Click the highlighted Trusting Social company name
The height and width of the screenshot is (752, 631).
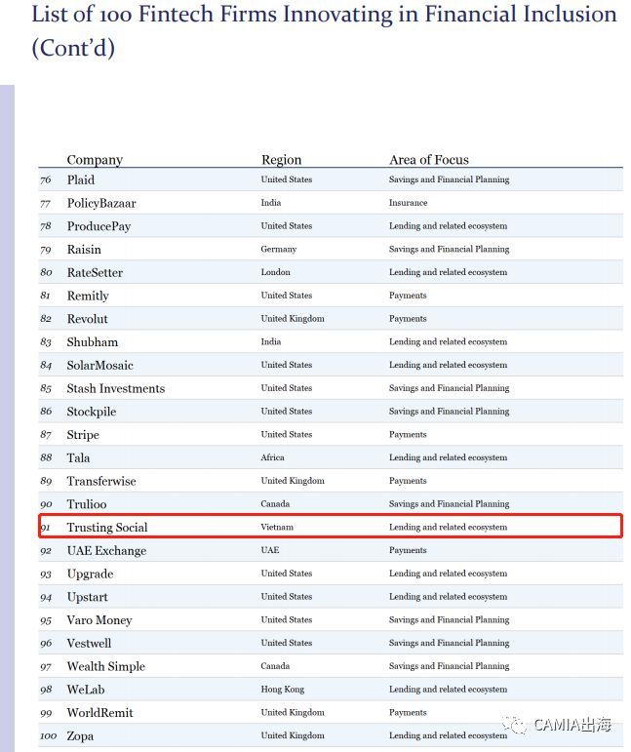(107, 527)
